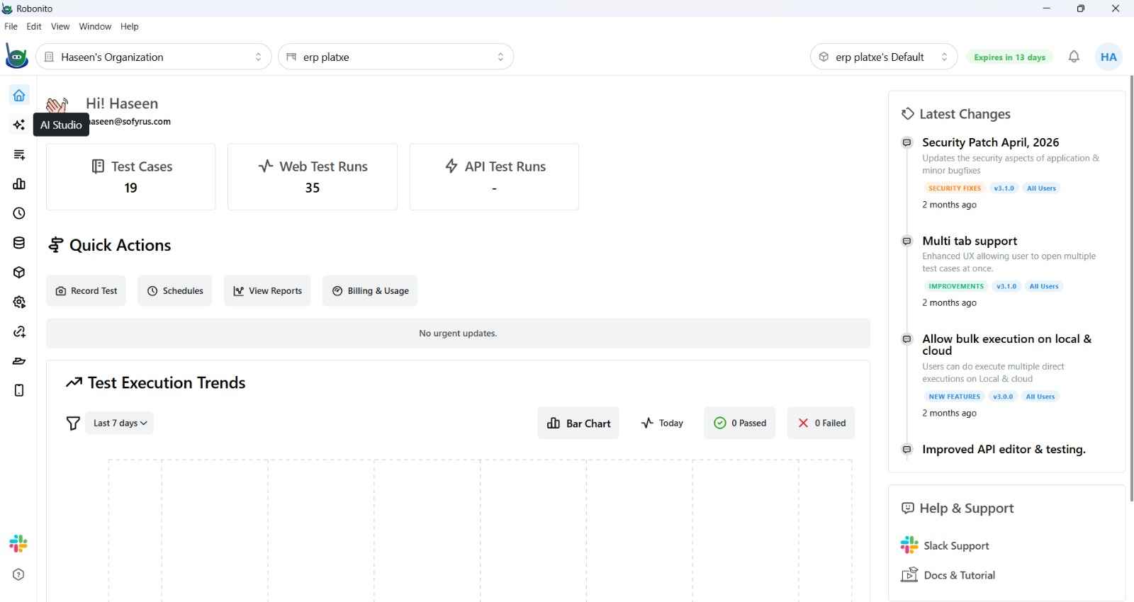The width and height of the screenshot is (1134, 602).
Task: Click the link-with-plus sidebar icon
Action: tap(19, 331)
